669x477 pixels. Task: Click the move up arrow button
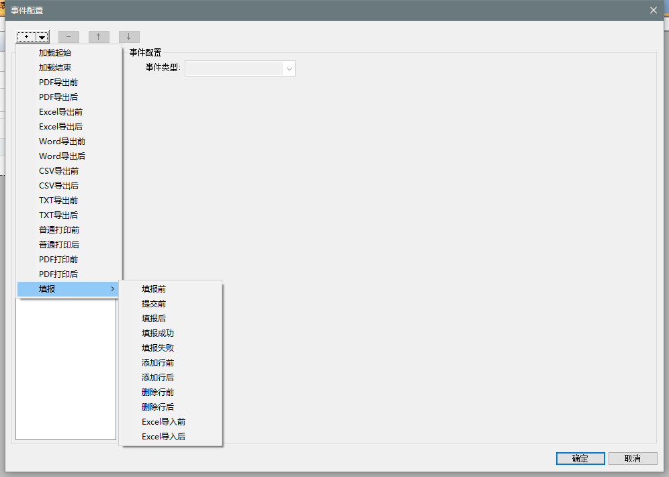tap(99, 37)
